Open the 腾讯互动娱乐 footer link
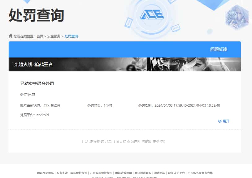The height and width of the screenshot is (178, 252). [x=45, y=173]
